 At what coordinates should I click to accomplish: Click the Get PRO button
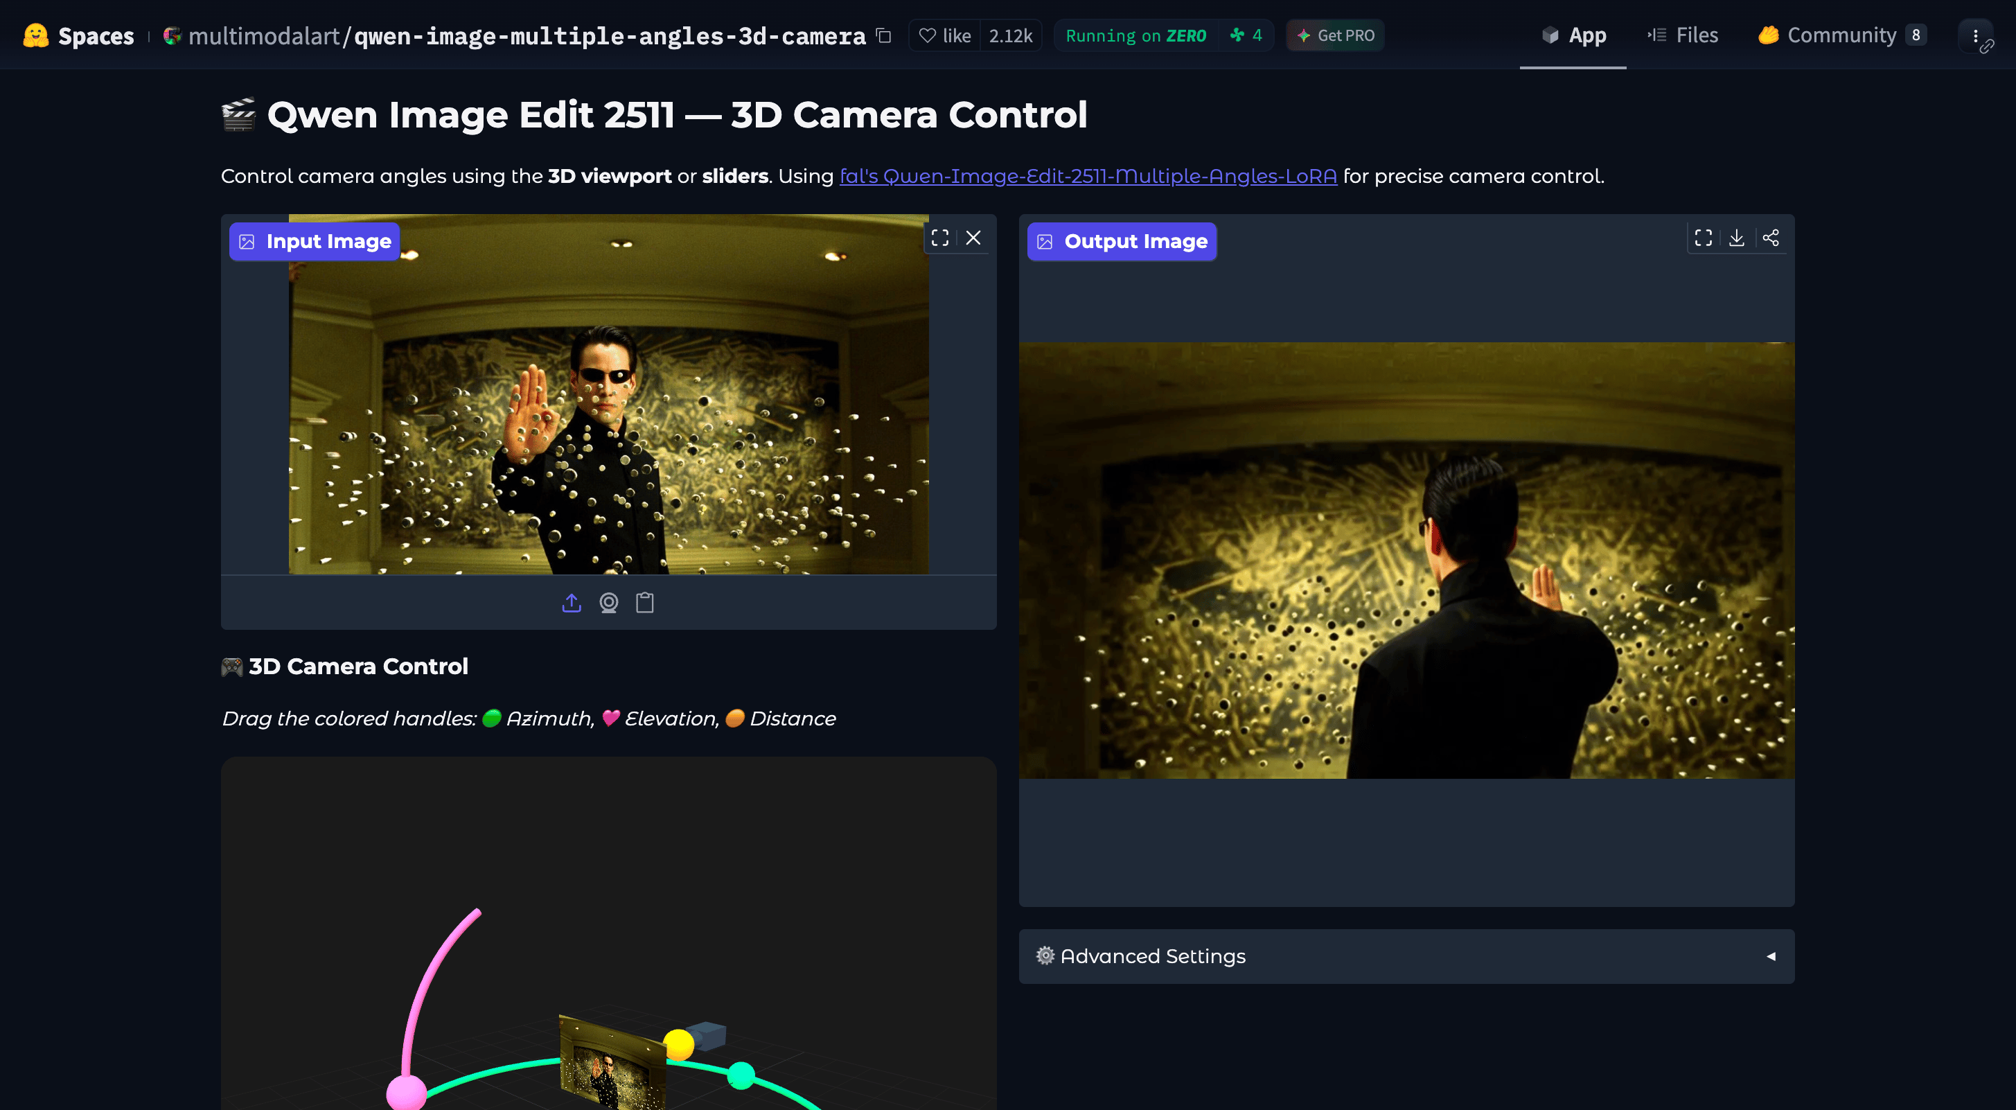(1335, 36)
